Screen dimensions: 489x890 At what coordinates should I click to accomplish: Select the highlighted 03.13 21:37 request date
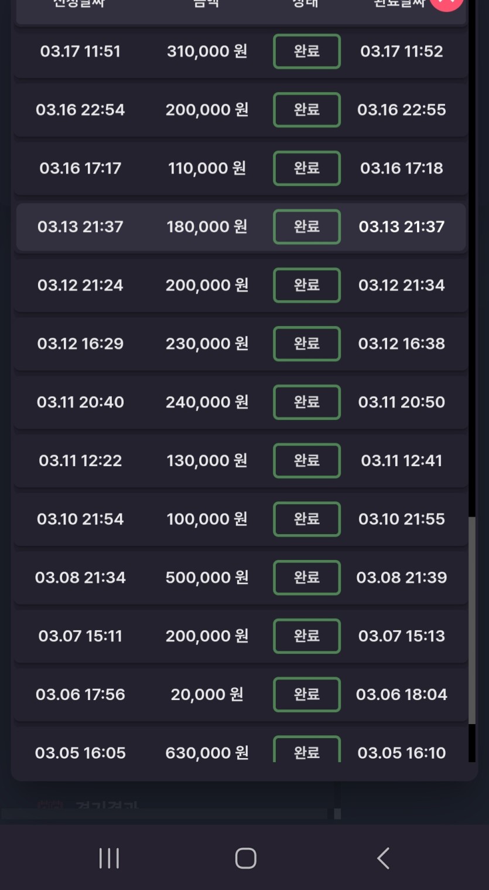point(80,227)
